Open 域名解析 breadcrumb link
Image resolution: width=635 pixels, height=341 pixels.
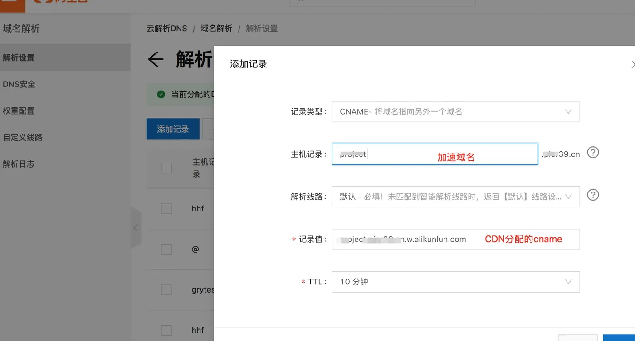point(216,29)
